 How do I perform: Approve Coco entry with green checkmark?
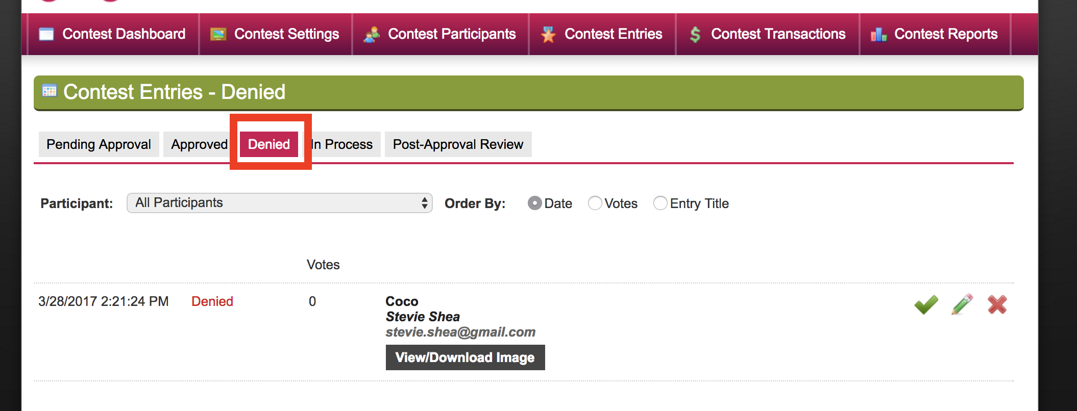tap(926, 304)
